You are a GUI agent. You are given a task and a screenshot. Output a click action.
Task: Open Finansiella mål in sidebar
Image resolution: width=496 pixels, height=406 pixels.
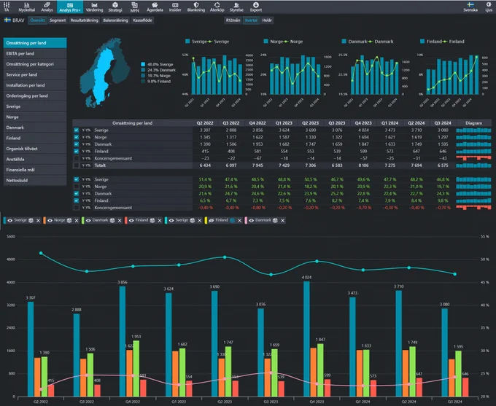[x=35, y=170]
